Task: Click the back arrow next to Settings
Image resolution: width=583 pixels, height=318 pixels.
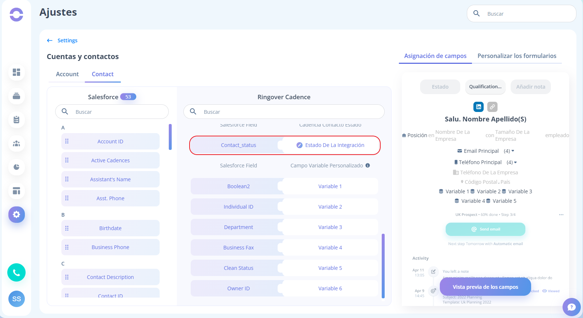Action: click(50, 40)
